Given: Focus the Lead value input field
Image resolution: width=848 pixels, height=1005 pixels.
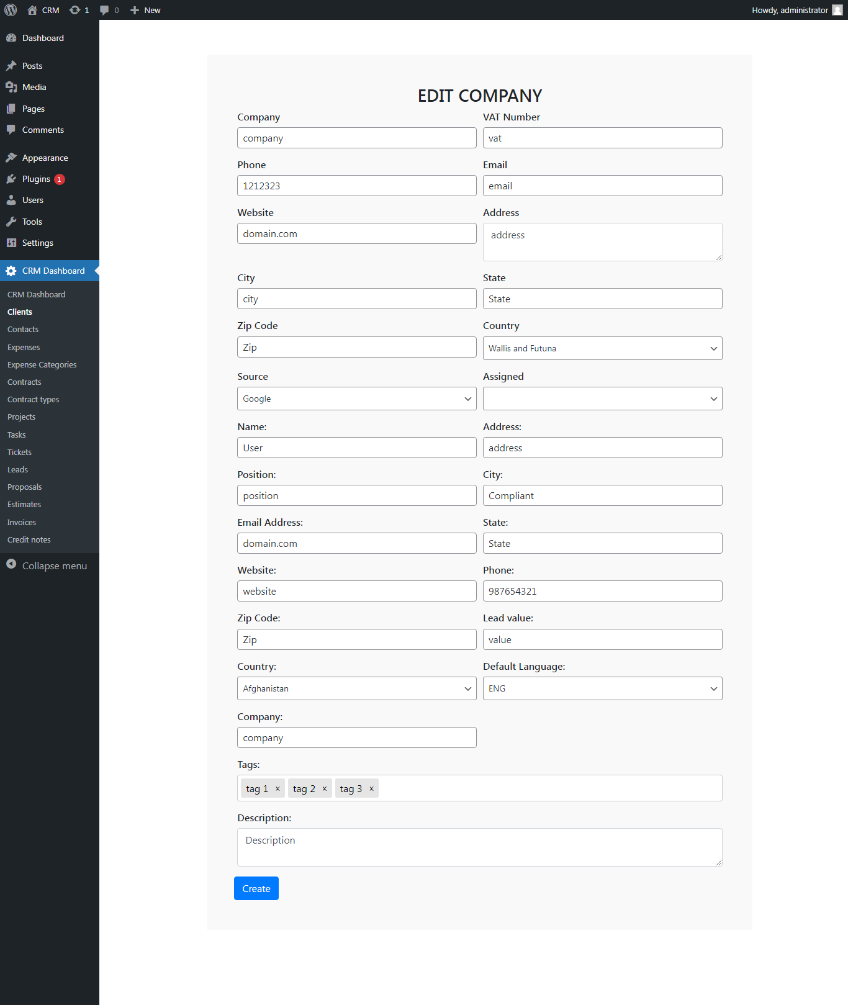Looking at the screenshot, I should [602, 639].
